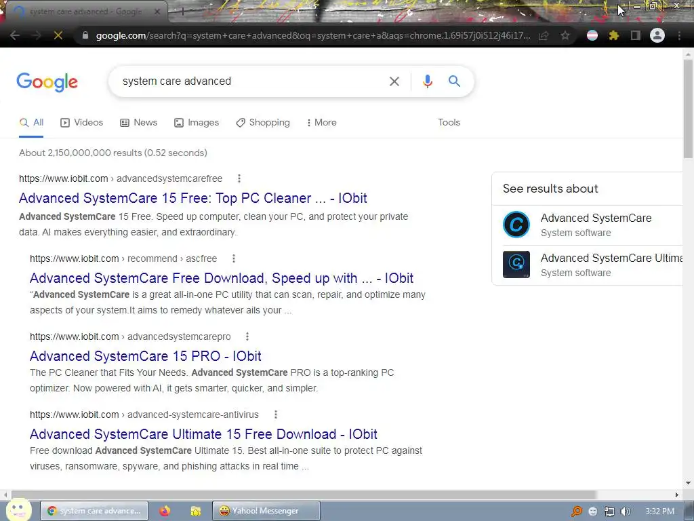Open options for advancedsystemcarepro result
This screenshot has width=694, height=521.
(x=247, y=336)
